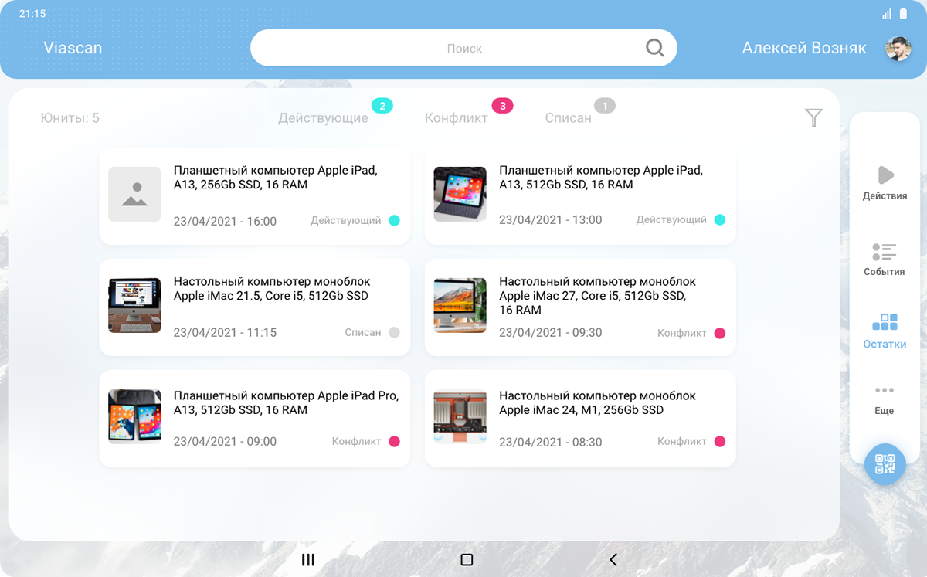Click date 23/04/2021 - 16:00
The image size is (927, 577).
coord(225,222)
